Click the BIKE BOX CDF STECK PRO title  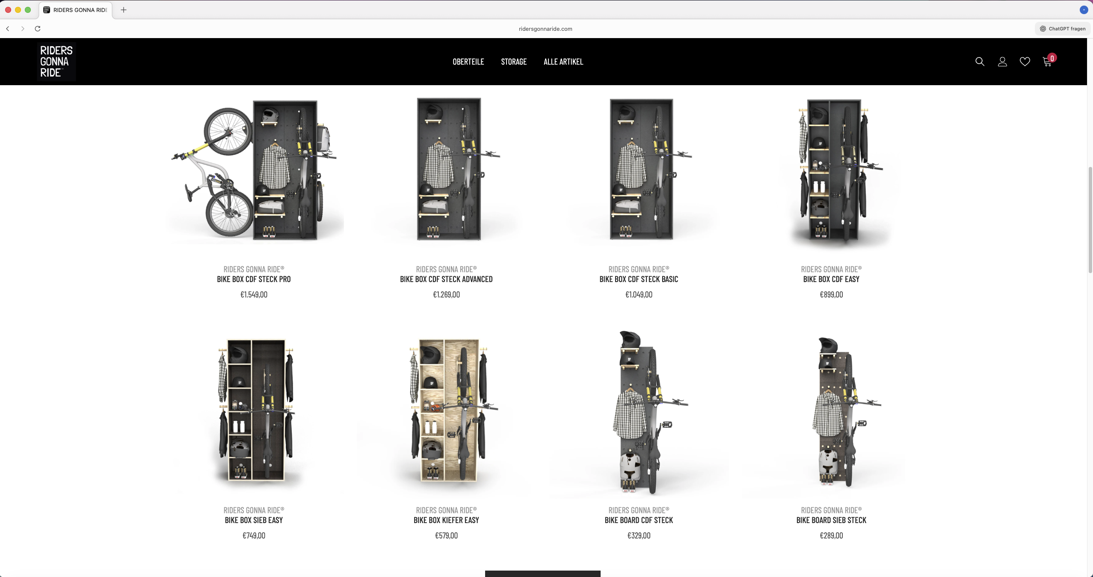(254, 279)
